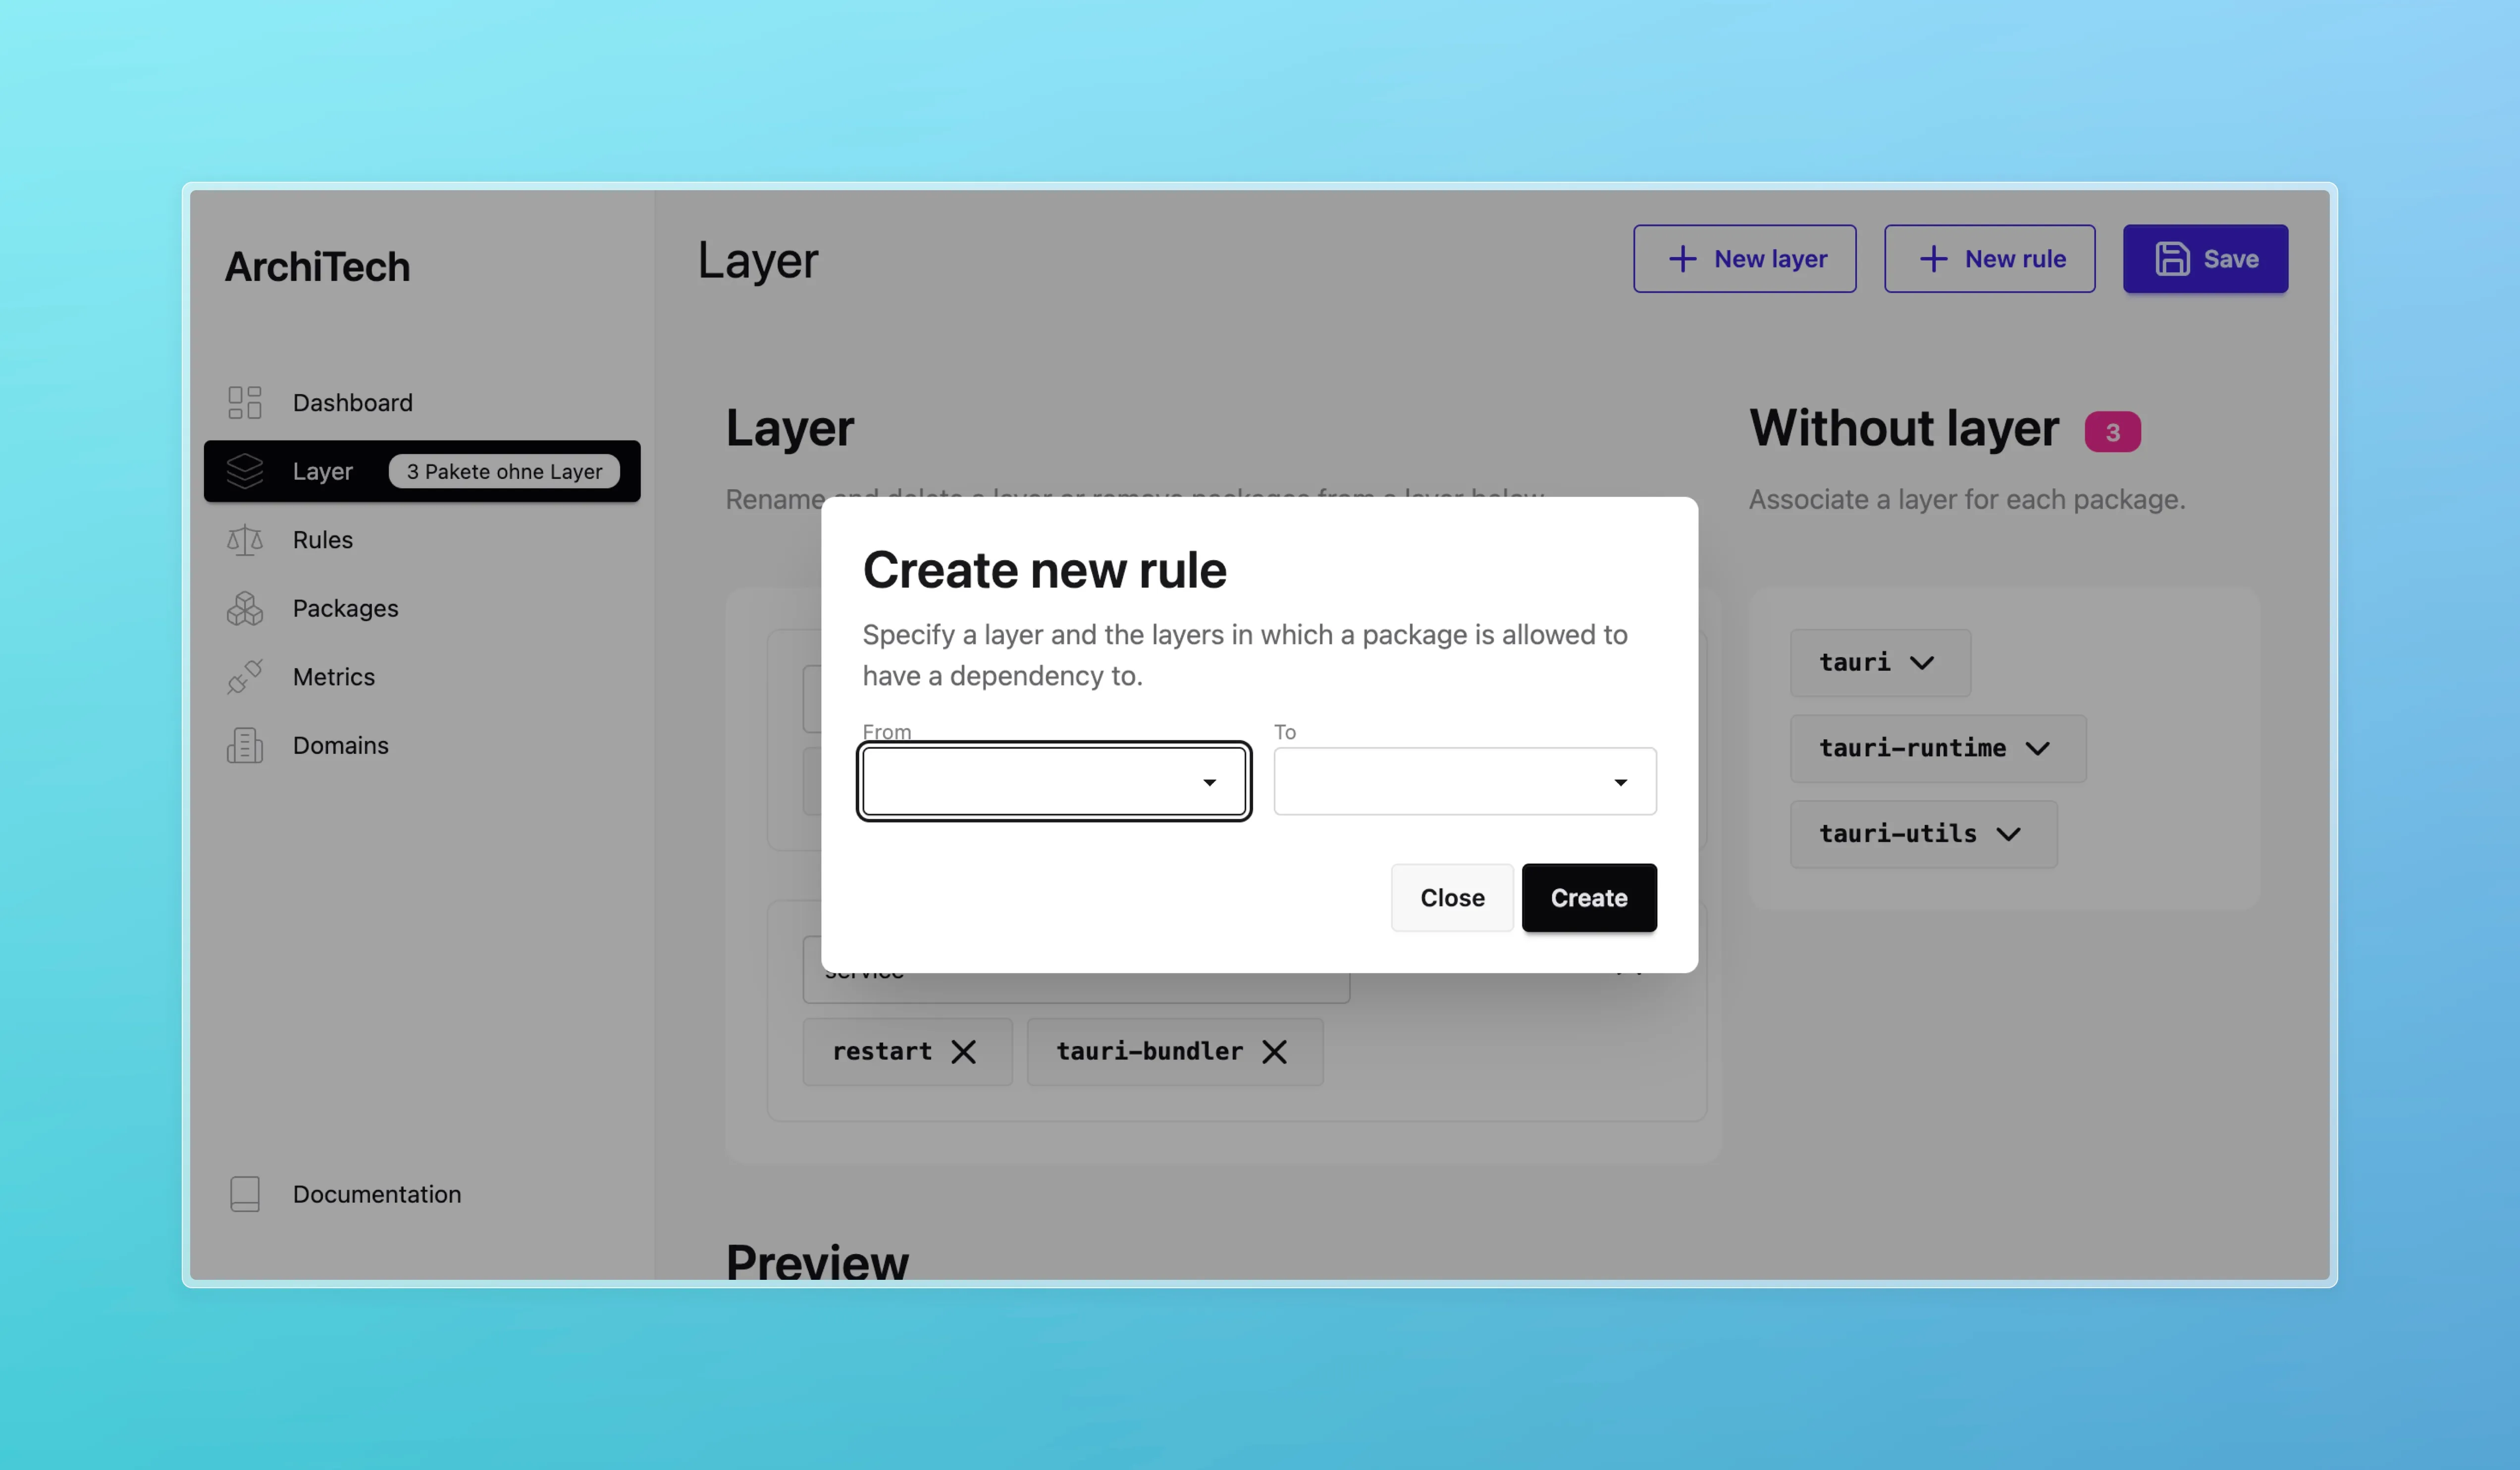Click the Dashboard grid icon
This screenshot has width=2520, height=1470.
(x=244, y=402)
